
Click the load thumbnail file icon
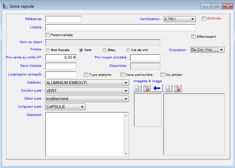(137, 89)
